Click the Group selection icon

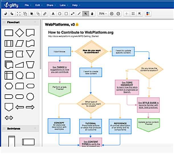(19, 14)
